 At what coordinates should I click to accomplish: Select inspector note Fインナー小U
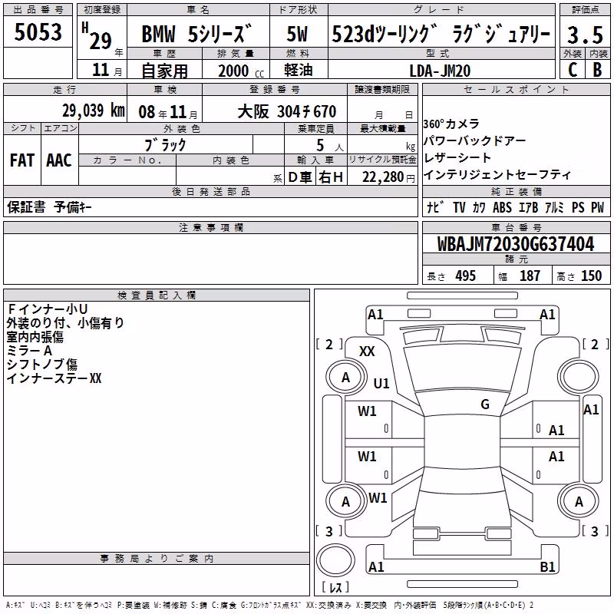[48, 309]
